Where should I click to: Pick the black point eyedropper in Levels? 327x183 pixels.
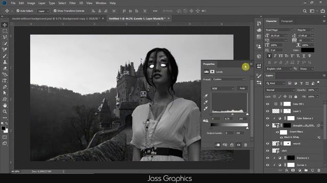(x=205, y=96)
